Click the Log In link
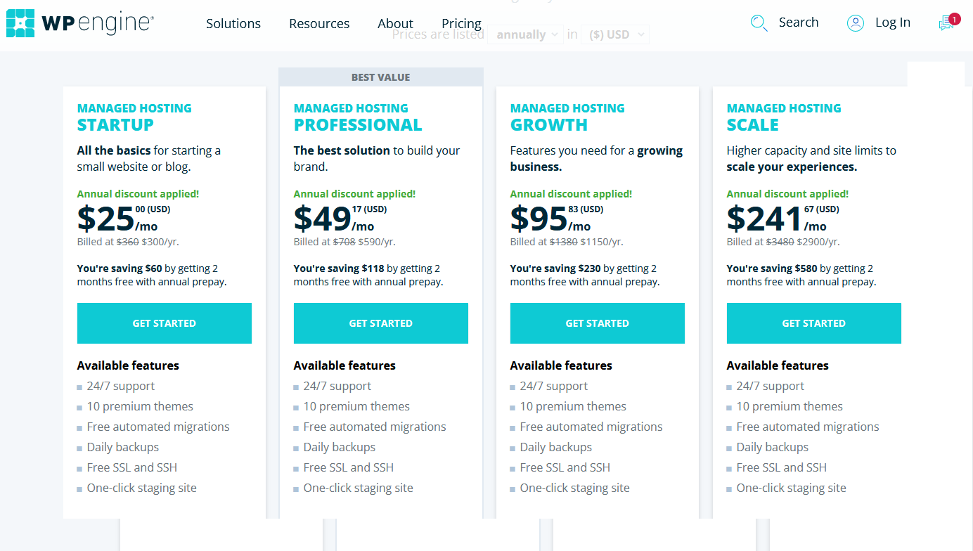The image size is (973, 551). [x=893, y=22]
